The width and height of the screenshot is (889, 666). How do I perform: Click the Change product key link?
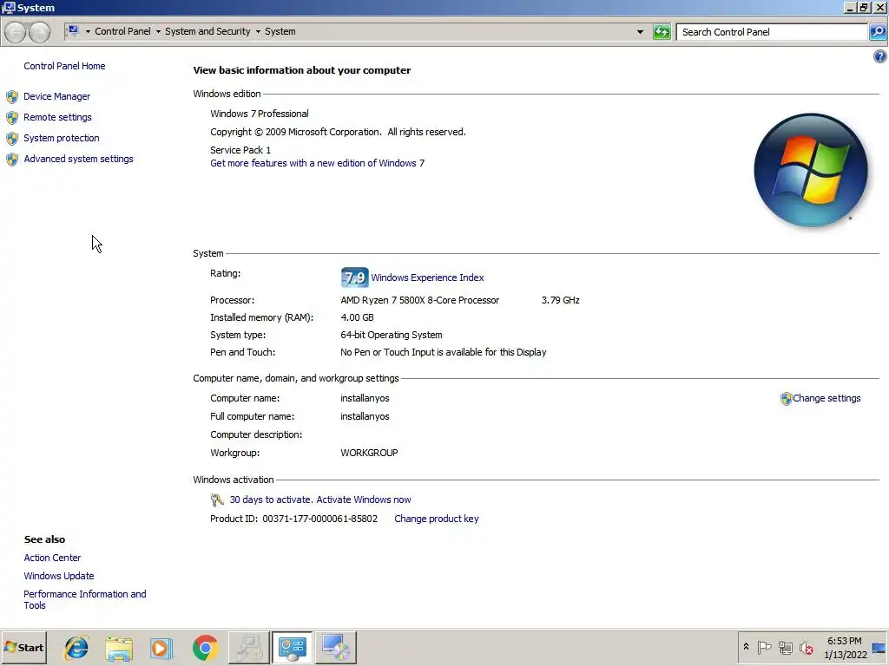[437, 519]
